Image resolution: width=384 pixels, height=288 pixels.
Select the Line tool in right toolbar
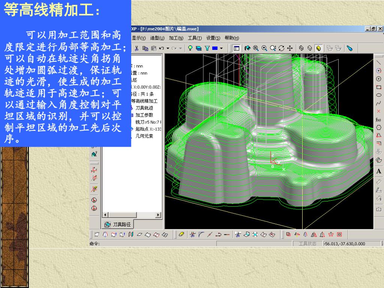point(379,63)
